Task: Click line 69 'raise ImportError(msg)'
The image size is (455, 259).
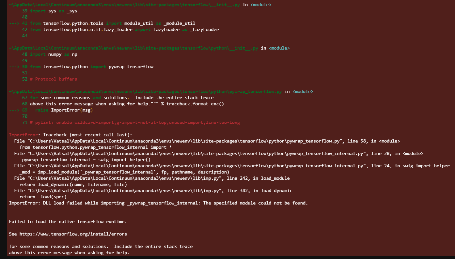Action: (64, 110)
